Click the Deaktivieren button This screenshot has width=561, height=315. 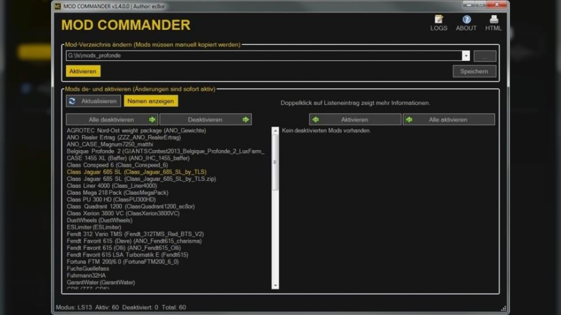pos(206,119)
